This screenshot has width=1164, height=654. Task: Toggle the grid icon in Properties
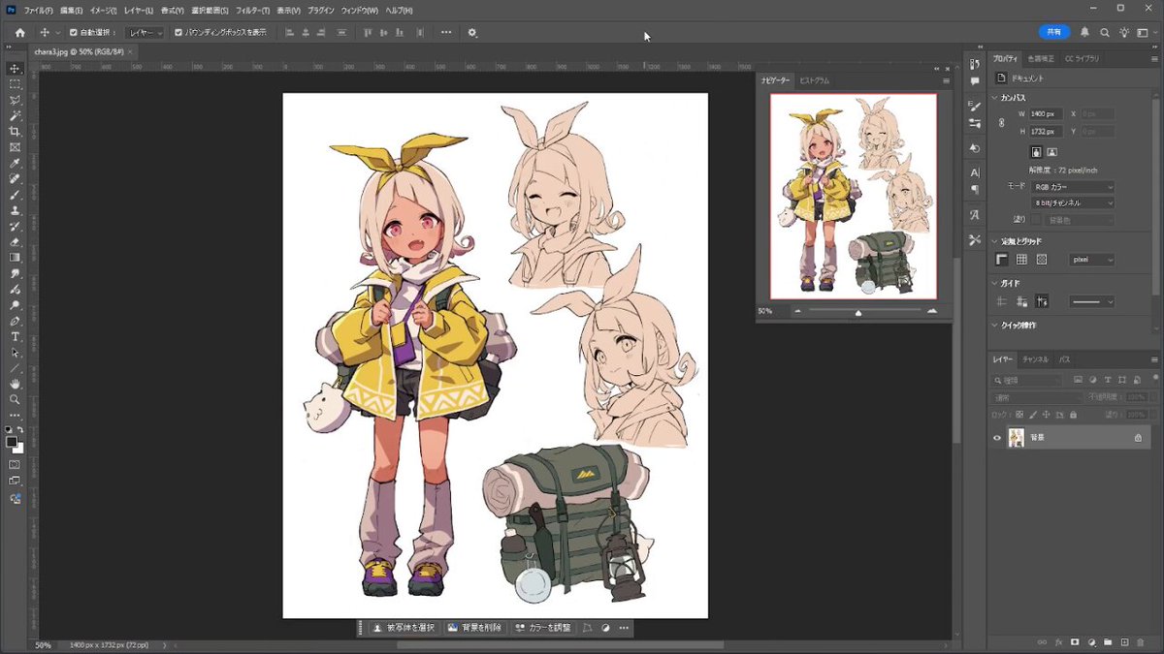click(x=1021, y=260)
